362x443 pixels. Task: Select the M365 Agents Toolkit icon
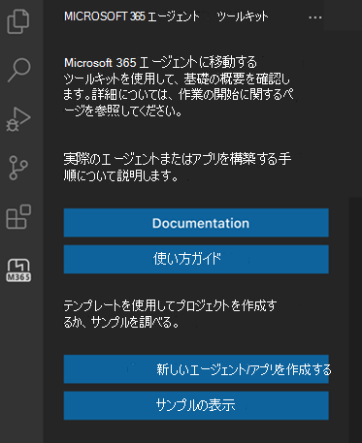pos(18,270)
